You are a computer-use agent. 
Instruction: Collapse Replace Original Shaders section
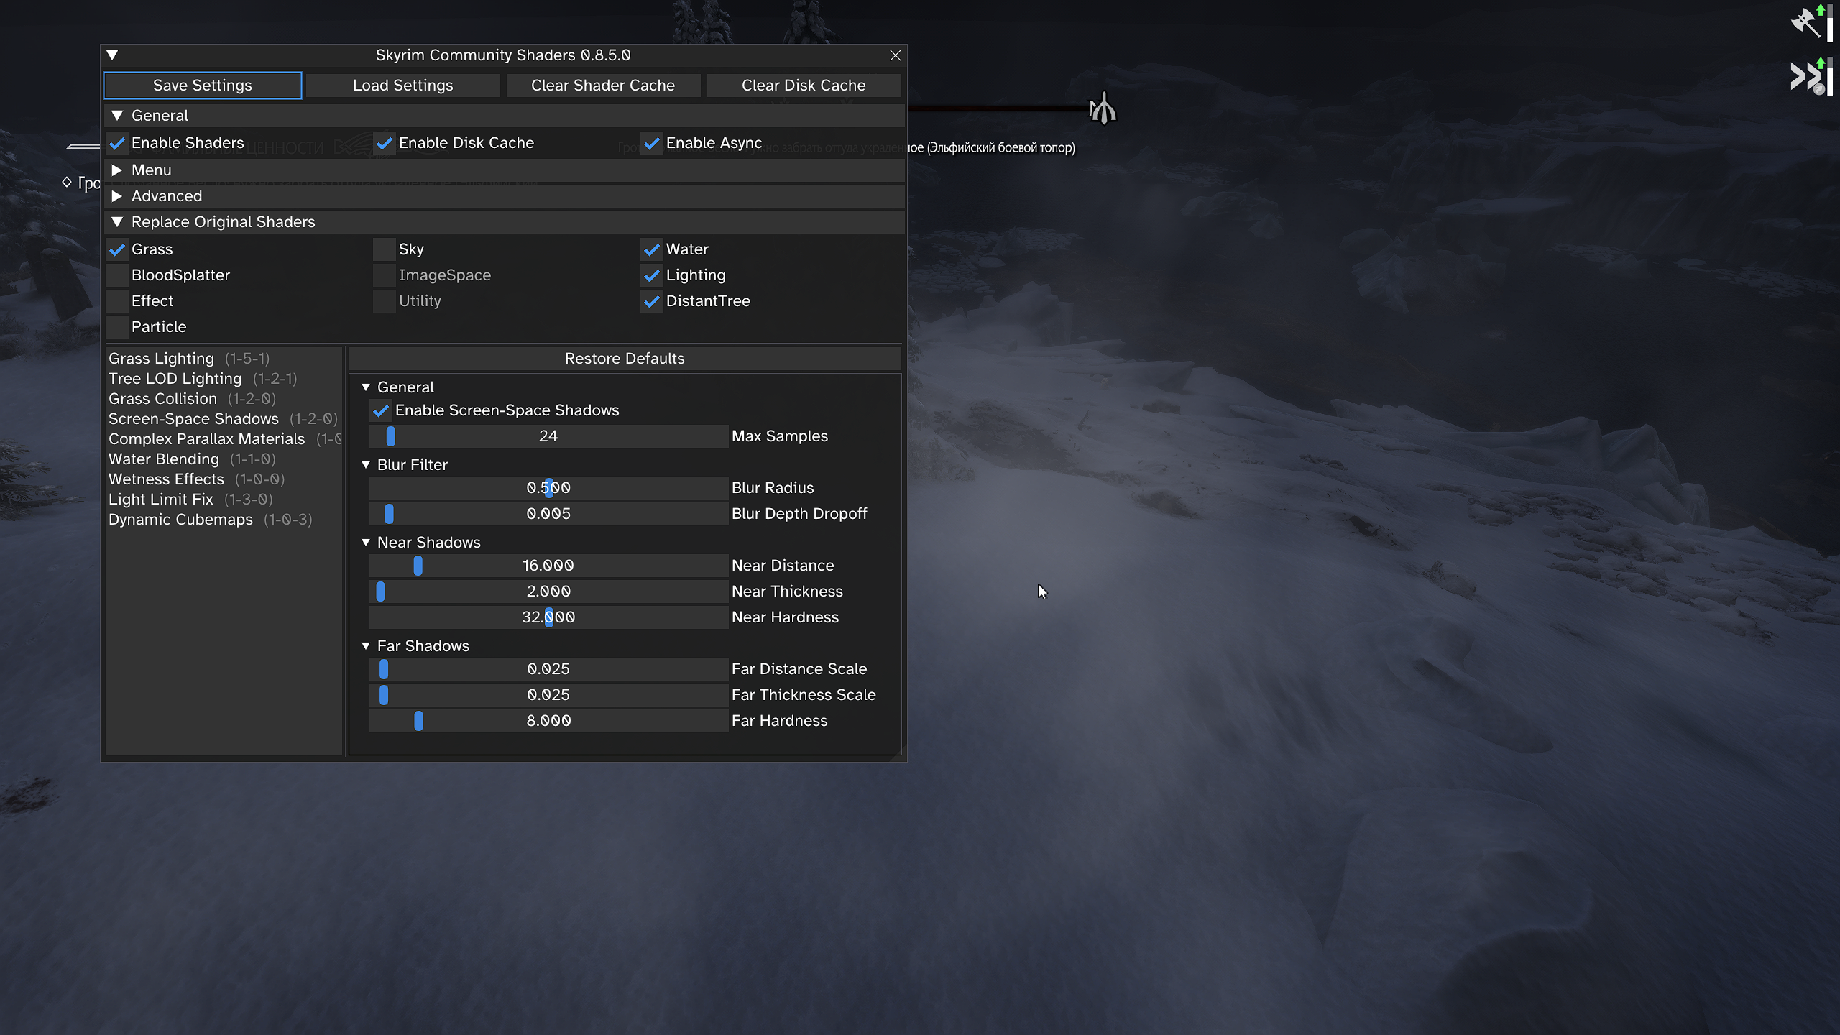(117, 222)
